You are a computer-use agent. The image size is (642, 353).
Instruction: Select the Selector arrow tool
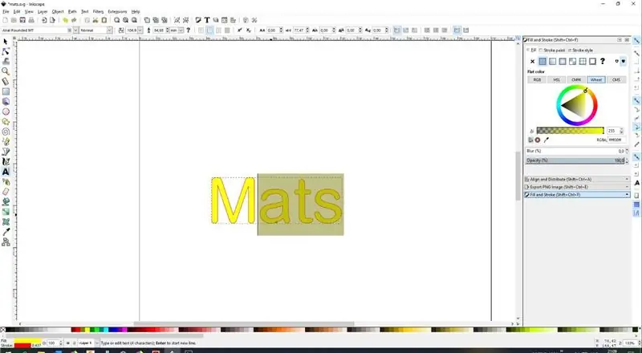click(x=6, y=42)
